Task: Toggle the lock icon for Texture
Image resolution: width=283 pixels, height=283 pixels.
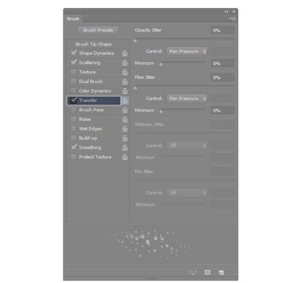Action: point(125,72)
